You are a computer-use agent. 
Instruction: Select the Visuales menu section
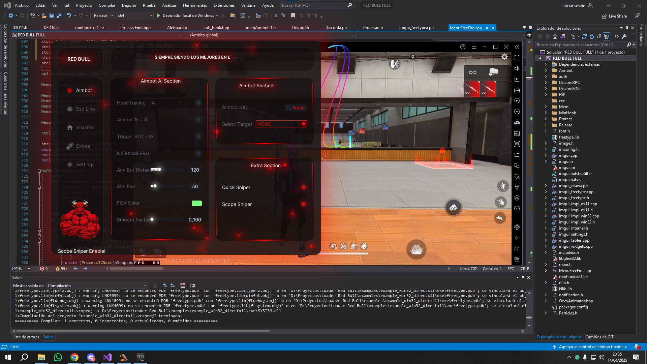[x=81, y=127]
